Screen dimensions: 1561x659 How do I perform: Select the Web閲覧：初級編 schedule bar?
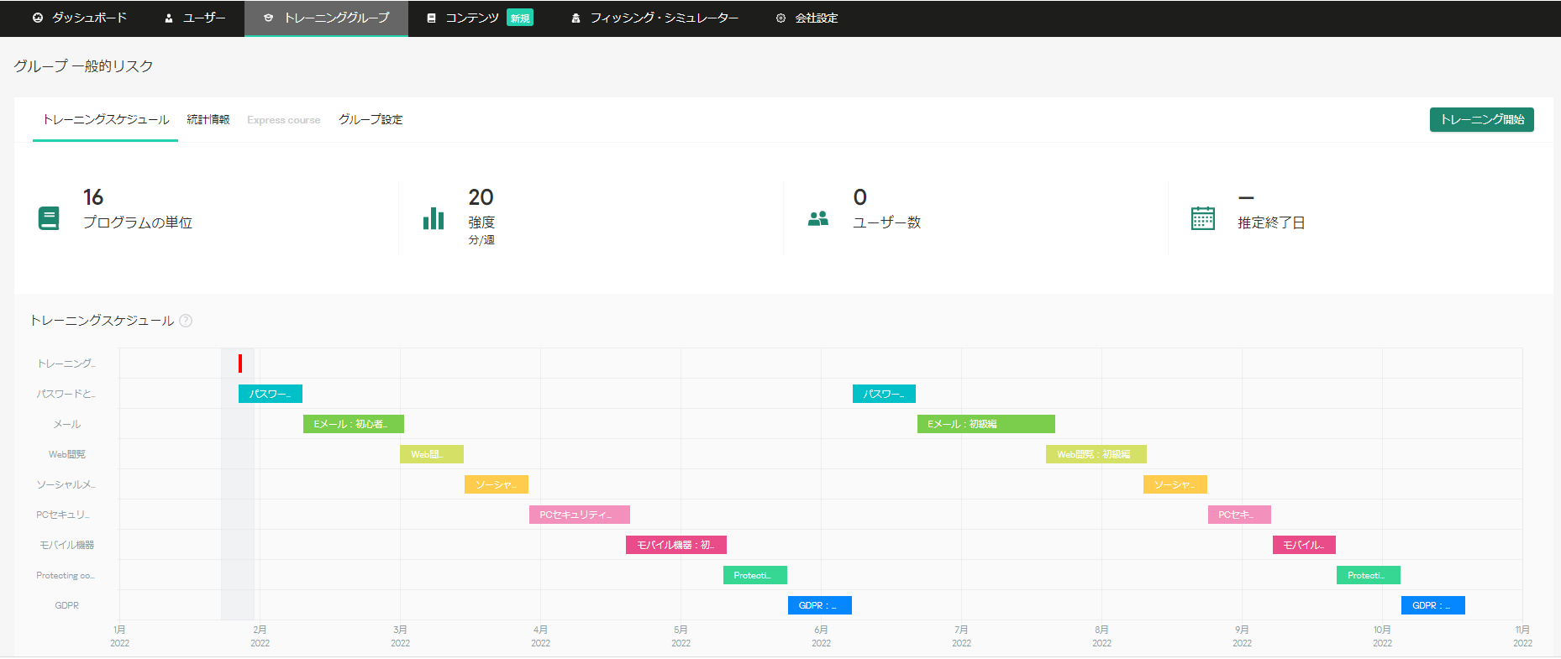coord(1096,454)
